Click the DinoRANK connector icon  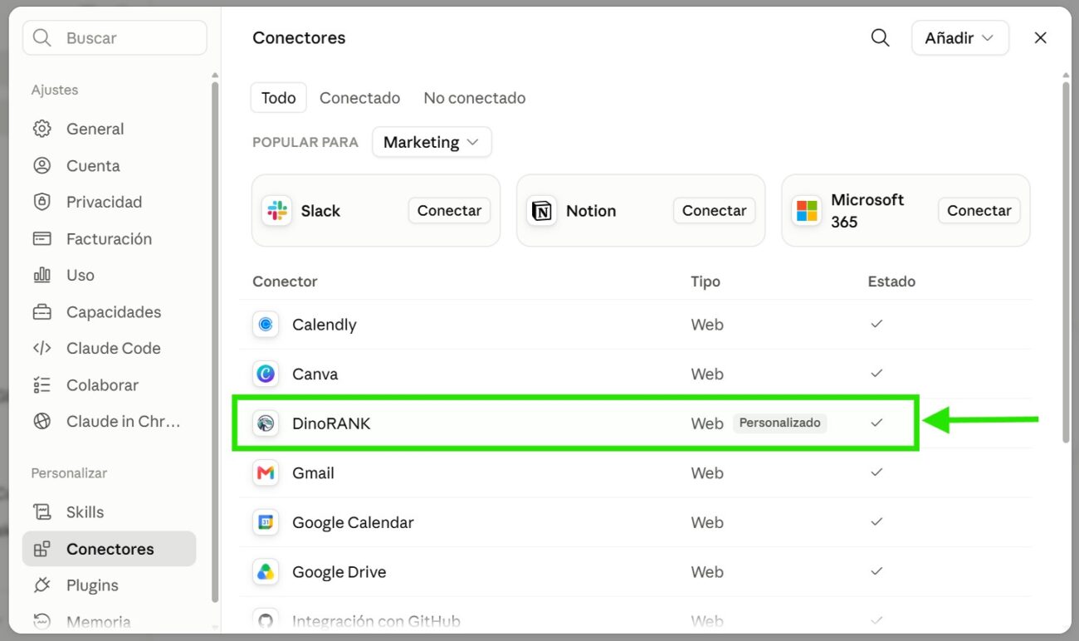tap(266, 423)
